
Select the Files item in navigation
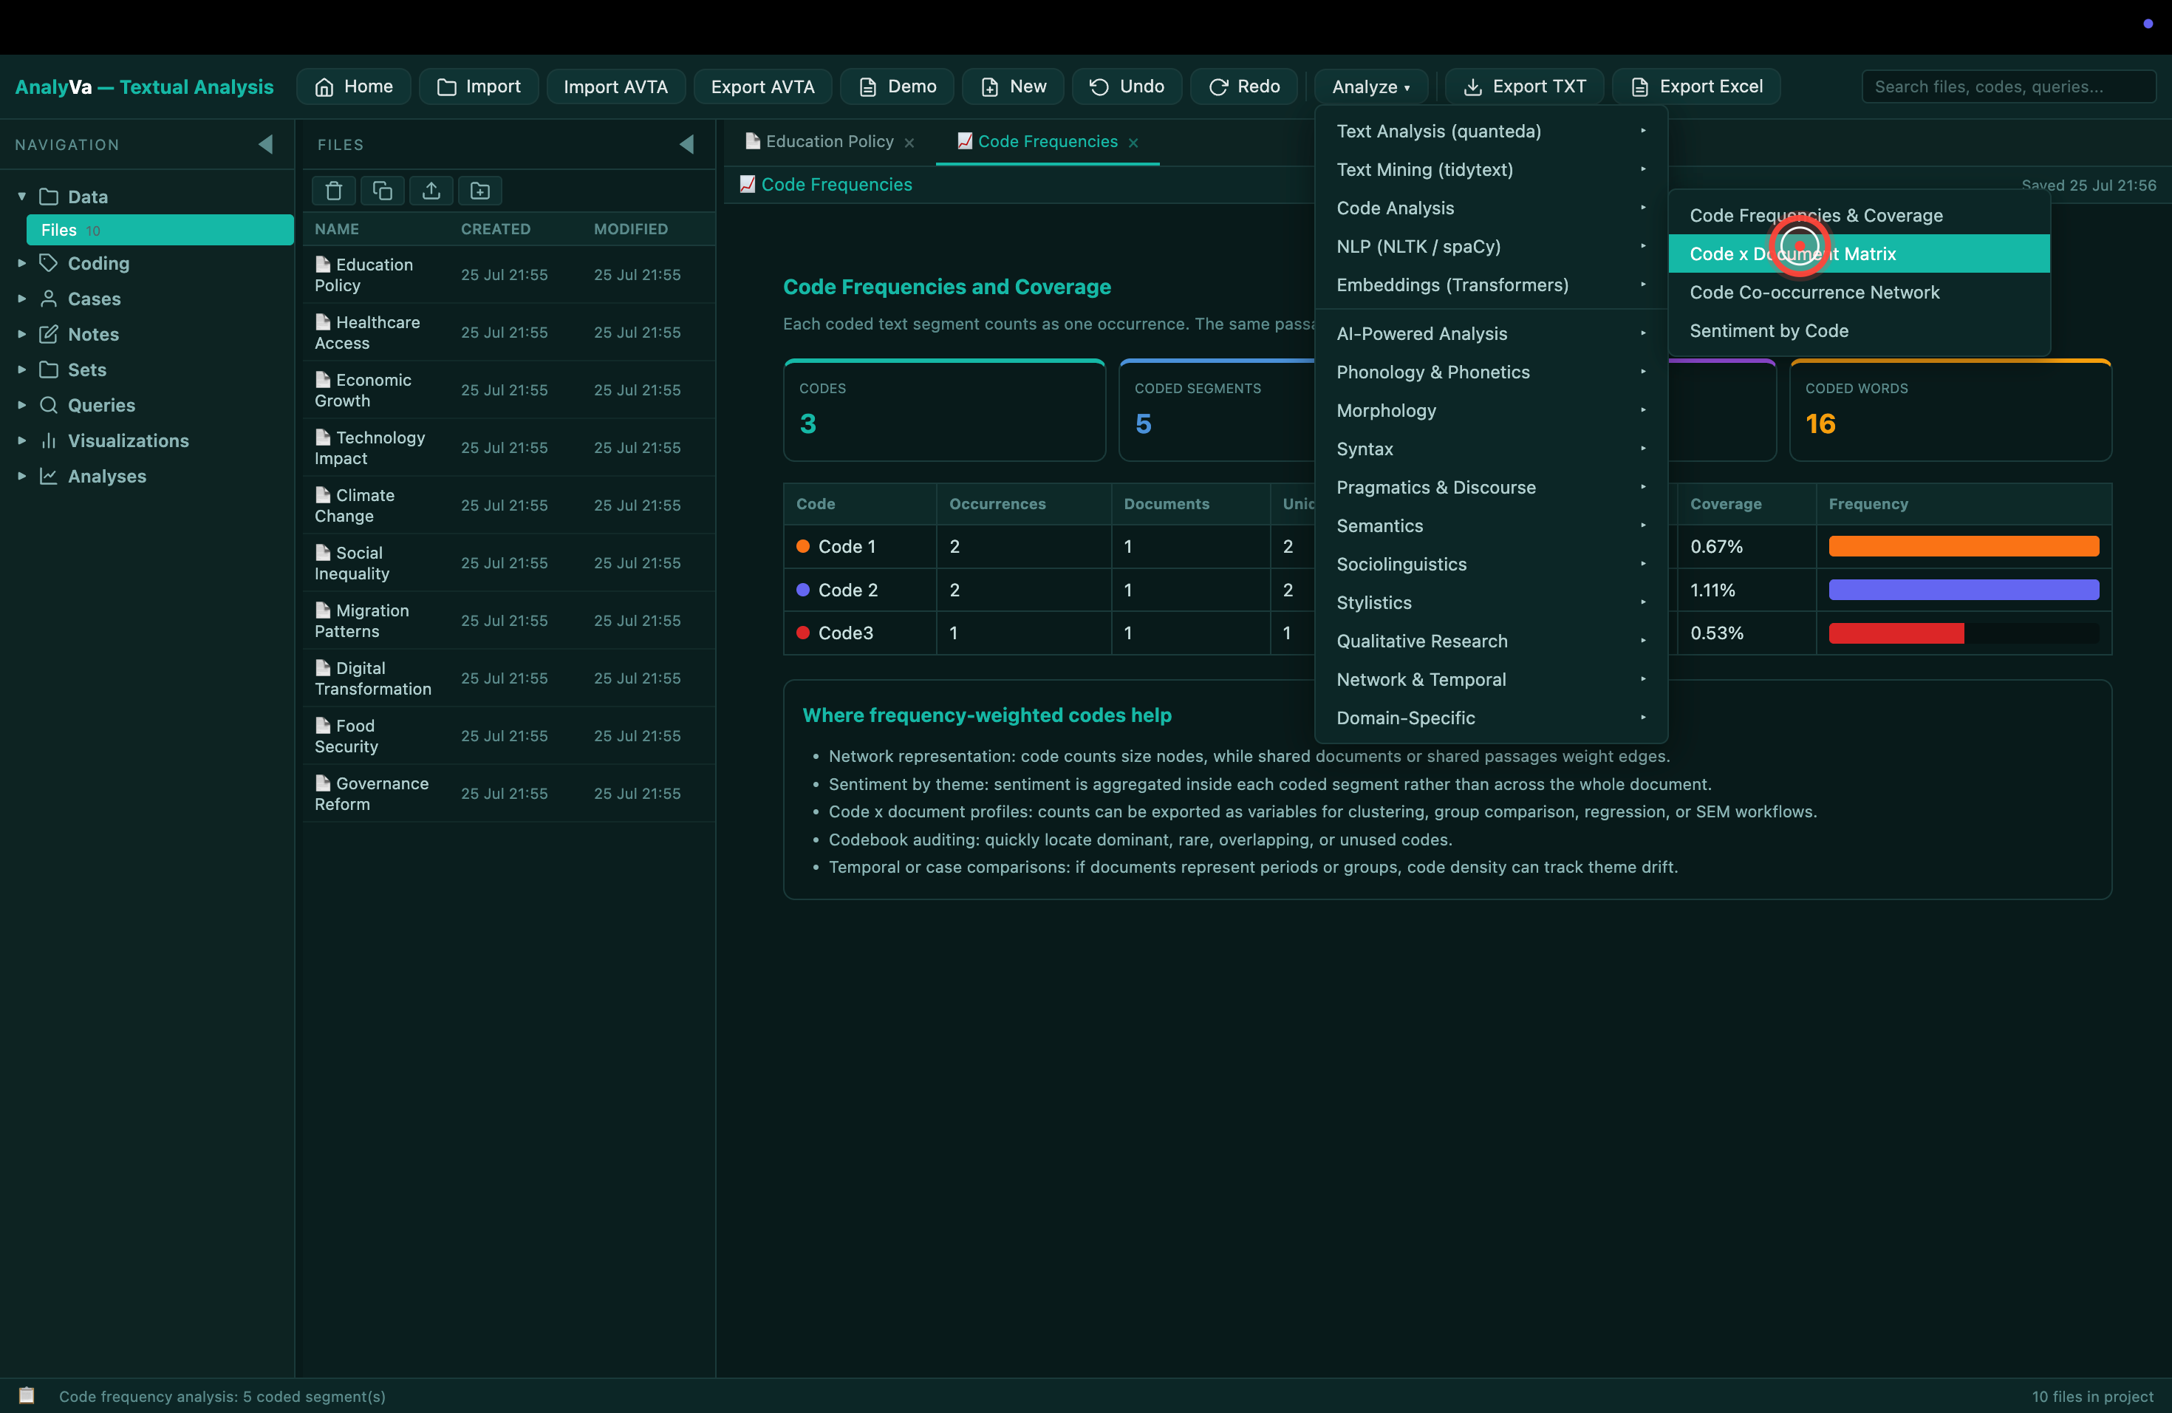(x=160, y=230)
